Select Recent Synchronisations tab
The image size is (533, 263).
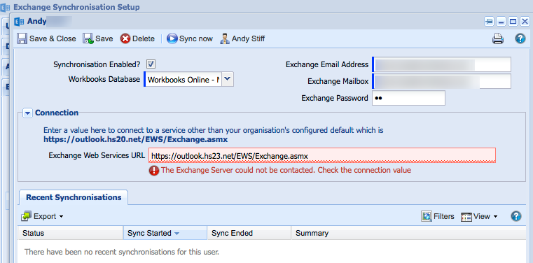74,197
